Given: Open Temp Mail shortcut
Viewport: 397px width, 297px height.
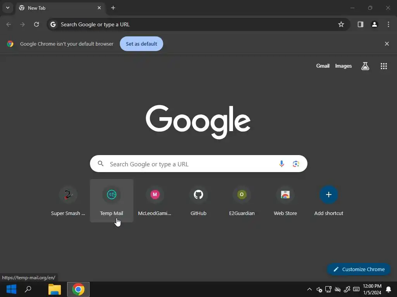Looking at the screenshot, I should click(112, 201).
